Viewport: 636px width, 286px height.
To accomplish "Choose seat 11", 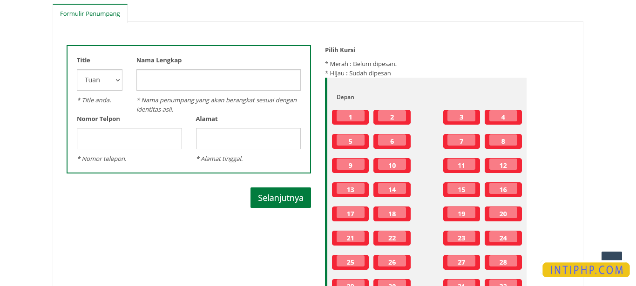I will pos(461,165).
